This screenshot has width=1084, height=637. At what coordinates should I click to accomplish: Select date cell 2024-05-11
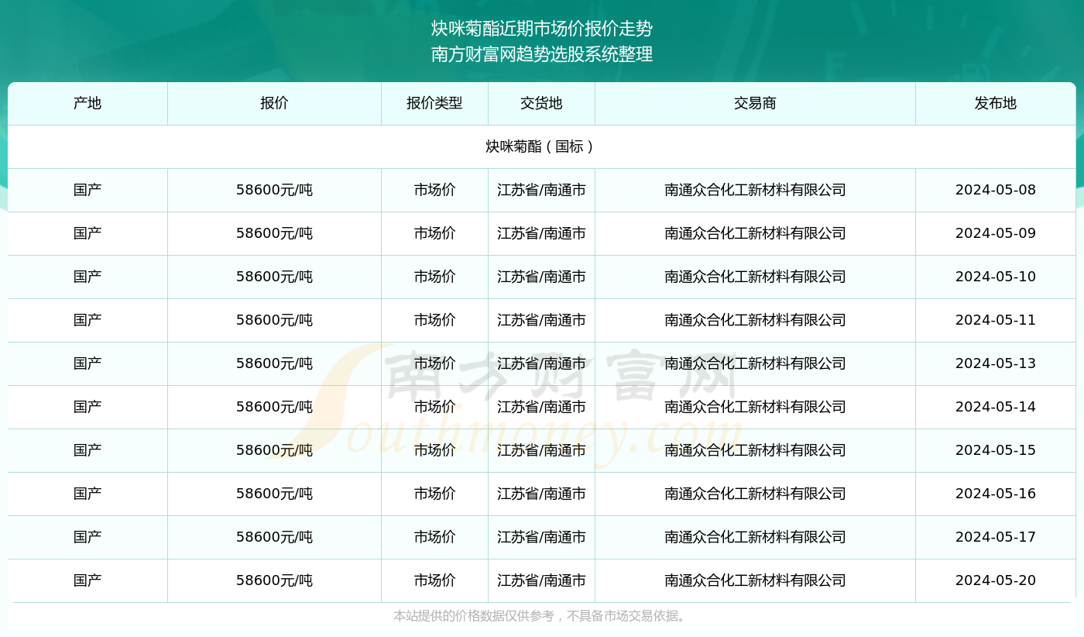pyautogui.click(x=996, y=320)
